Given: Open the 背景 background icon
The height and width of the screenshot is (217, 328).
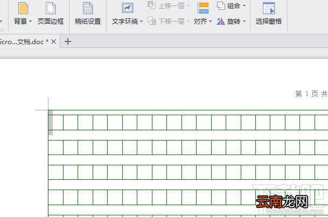Looking at the screenshot, I should pyautogui.click(x=23, y=8).
